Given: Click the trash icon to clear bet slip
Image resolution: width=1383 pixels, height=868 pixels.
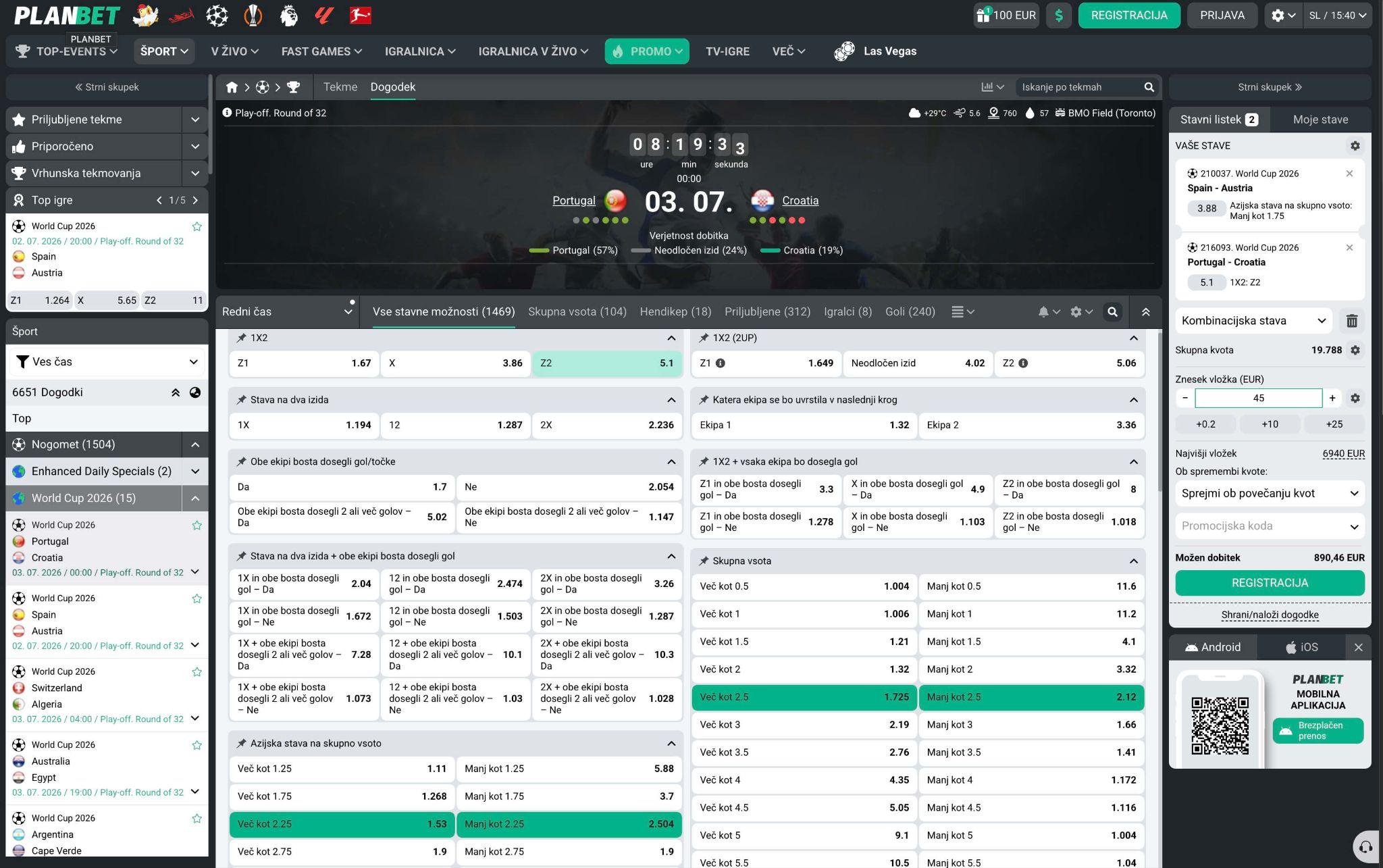Looking at the screenshot, I should 1352,321.
